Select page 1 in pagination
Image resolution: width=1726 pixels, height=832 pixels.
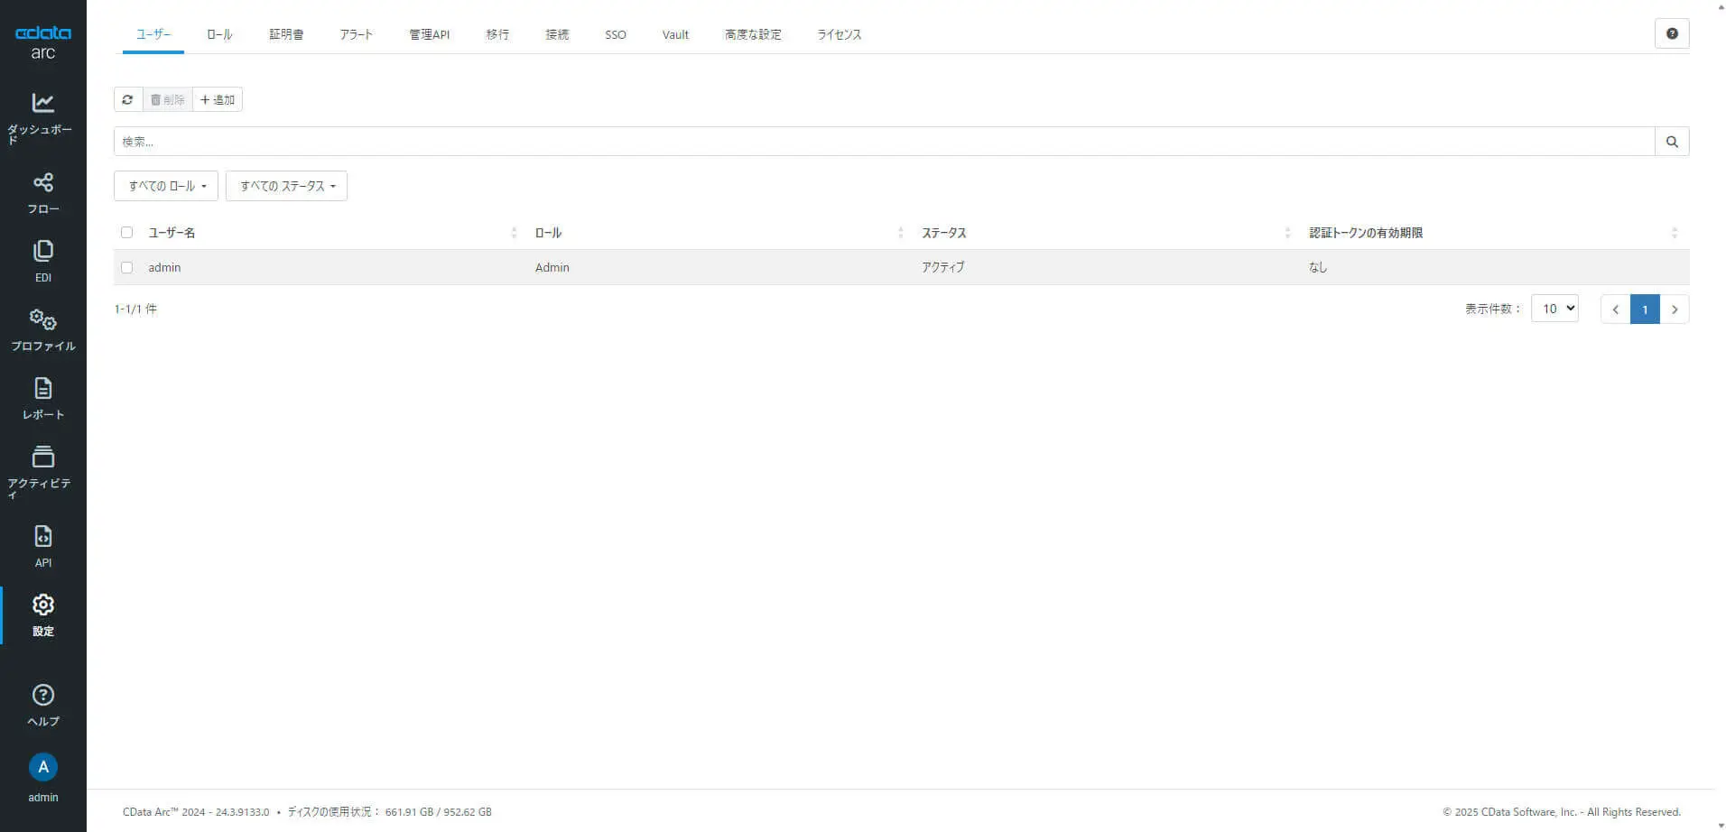coord(1645,310)
